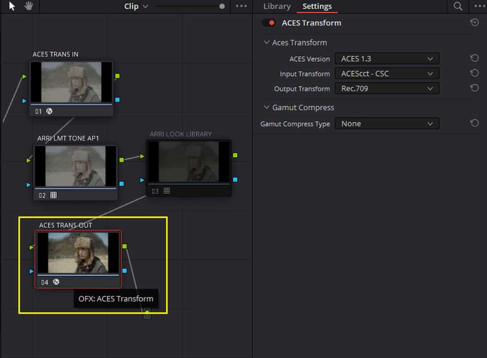Image resolution: width=487 pixels, height=358 pixels.
Task: Select the ACES TRANS OUT node thumbnail
Action: click(78, 252)
